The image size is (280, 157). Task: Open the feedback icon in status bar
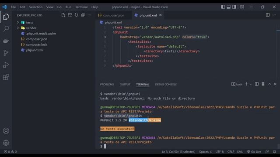[267, 152]
